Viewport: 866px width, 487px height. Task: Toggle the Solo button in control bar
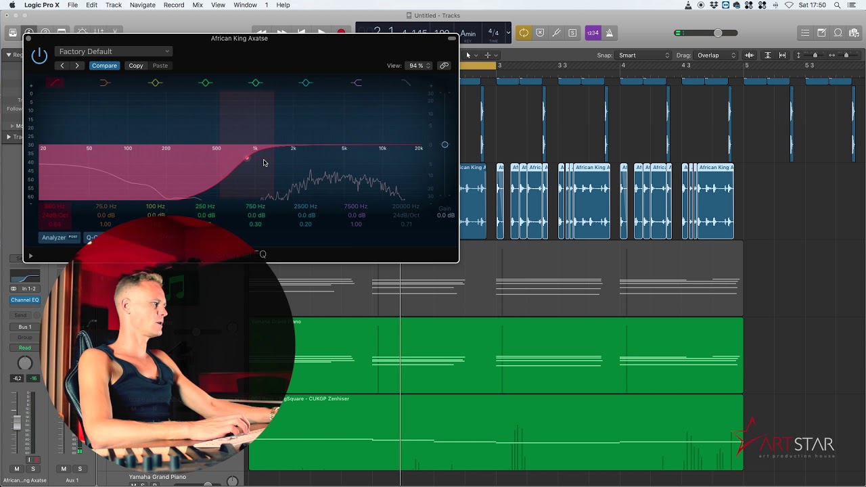tap(572, 32)
